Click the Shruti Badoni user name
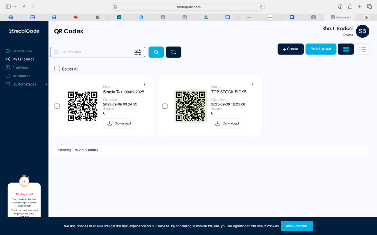377x235 pixels. coord(338,29)
